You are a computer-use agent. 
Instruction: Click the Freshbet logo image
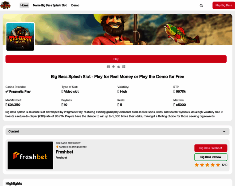[30, 155]
